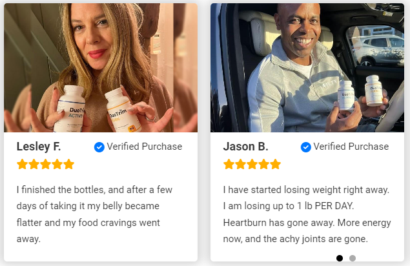Open Jason B.'s review photo
Screen dimensions: 410x266
(307, 68)
